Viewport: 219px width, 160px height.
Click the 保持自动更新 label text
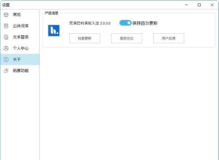point(145,23)
